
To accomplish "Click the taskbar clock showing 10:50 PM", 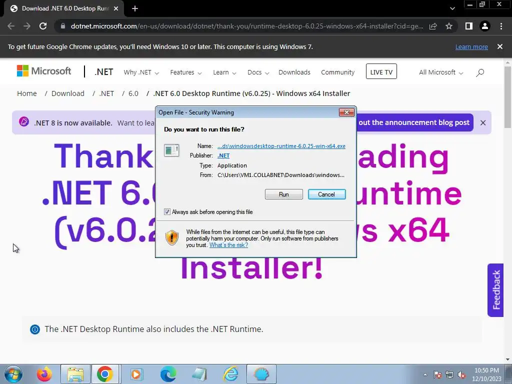I will (x=486, y=374).
